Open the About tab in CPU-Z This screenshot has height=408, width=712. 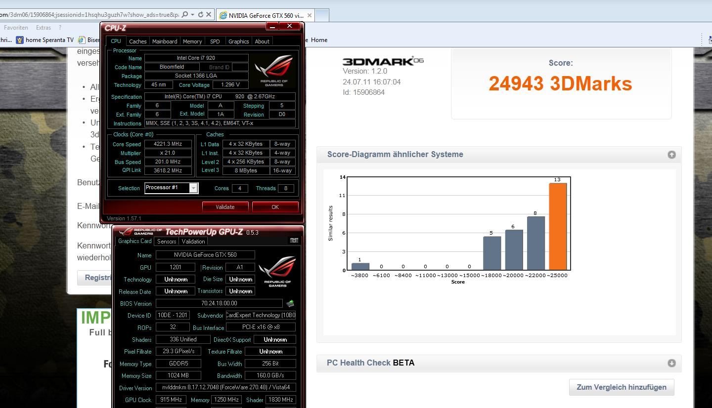tap(262, 41)
